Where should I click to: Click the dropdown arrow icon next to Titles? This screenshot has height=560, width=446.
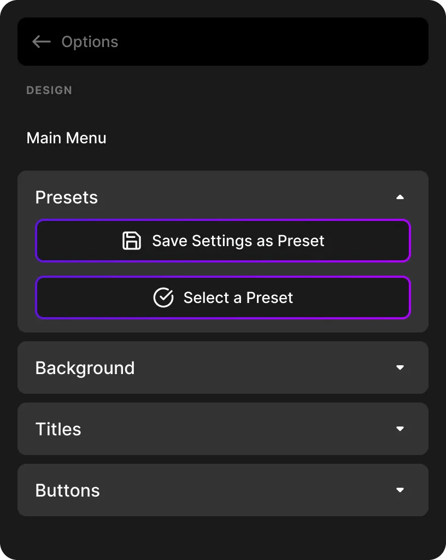401,429
